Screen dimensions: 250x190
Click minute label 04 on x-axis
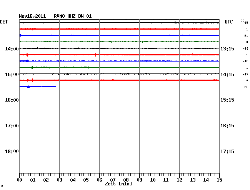(x=73, y=180)
